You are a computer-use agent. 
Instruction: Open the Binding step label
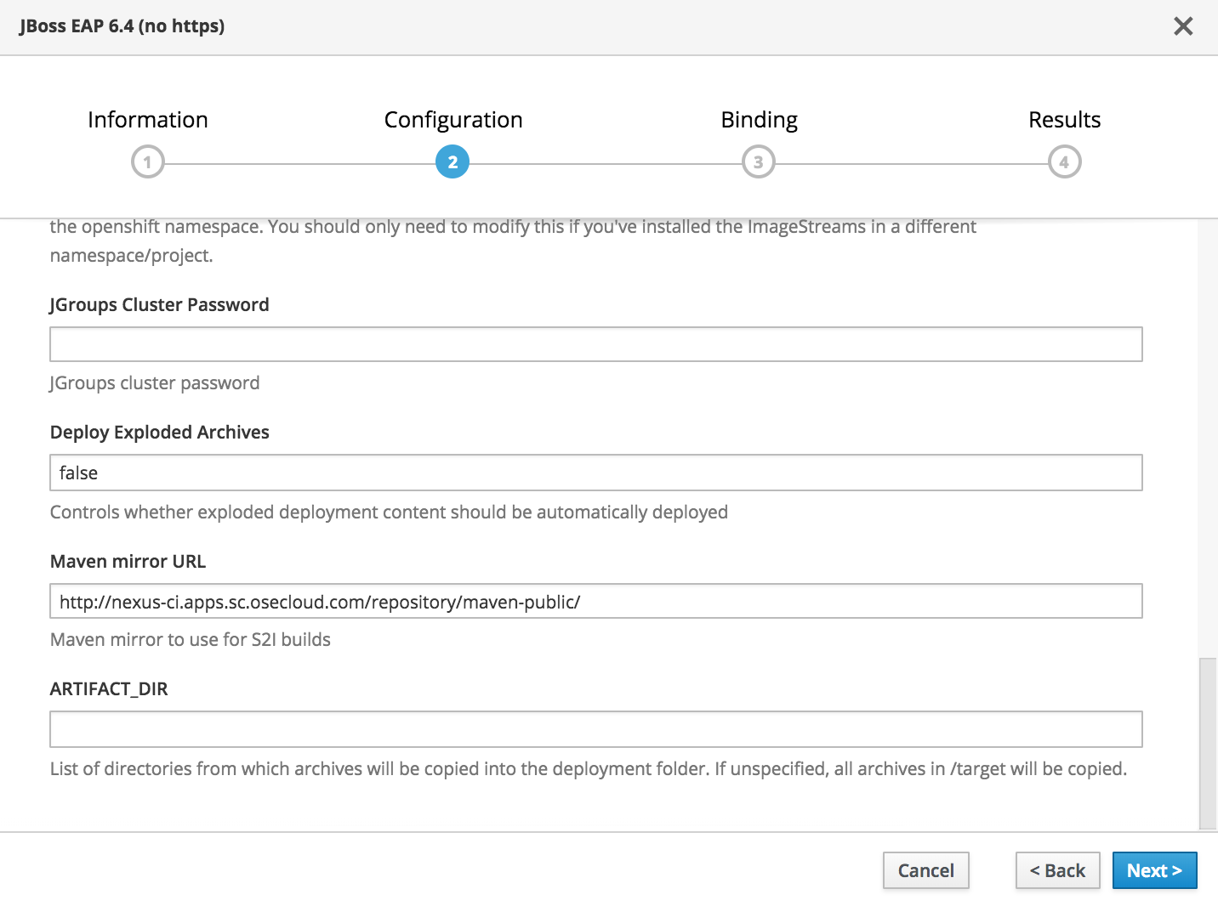click(x=760, y=120)
